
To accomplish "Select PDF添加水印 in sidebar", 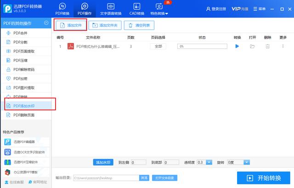I will tap(26, 106).
